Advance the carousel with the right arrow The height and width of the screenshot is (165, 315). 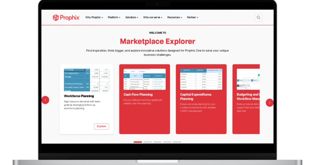tap(270, 102)
